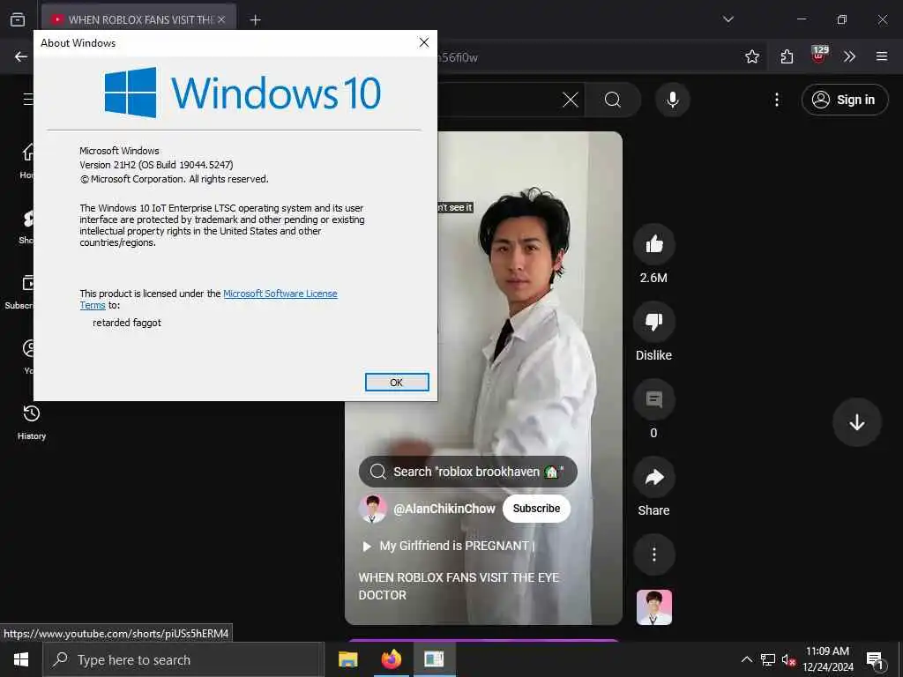Bookmark this page with star icon

click(x=751, y=56)
